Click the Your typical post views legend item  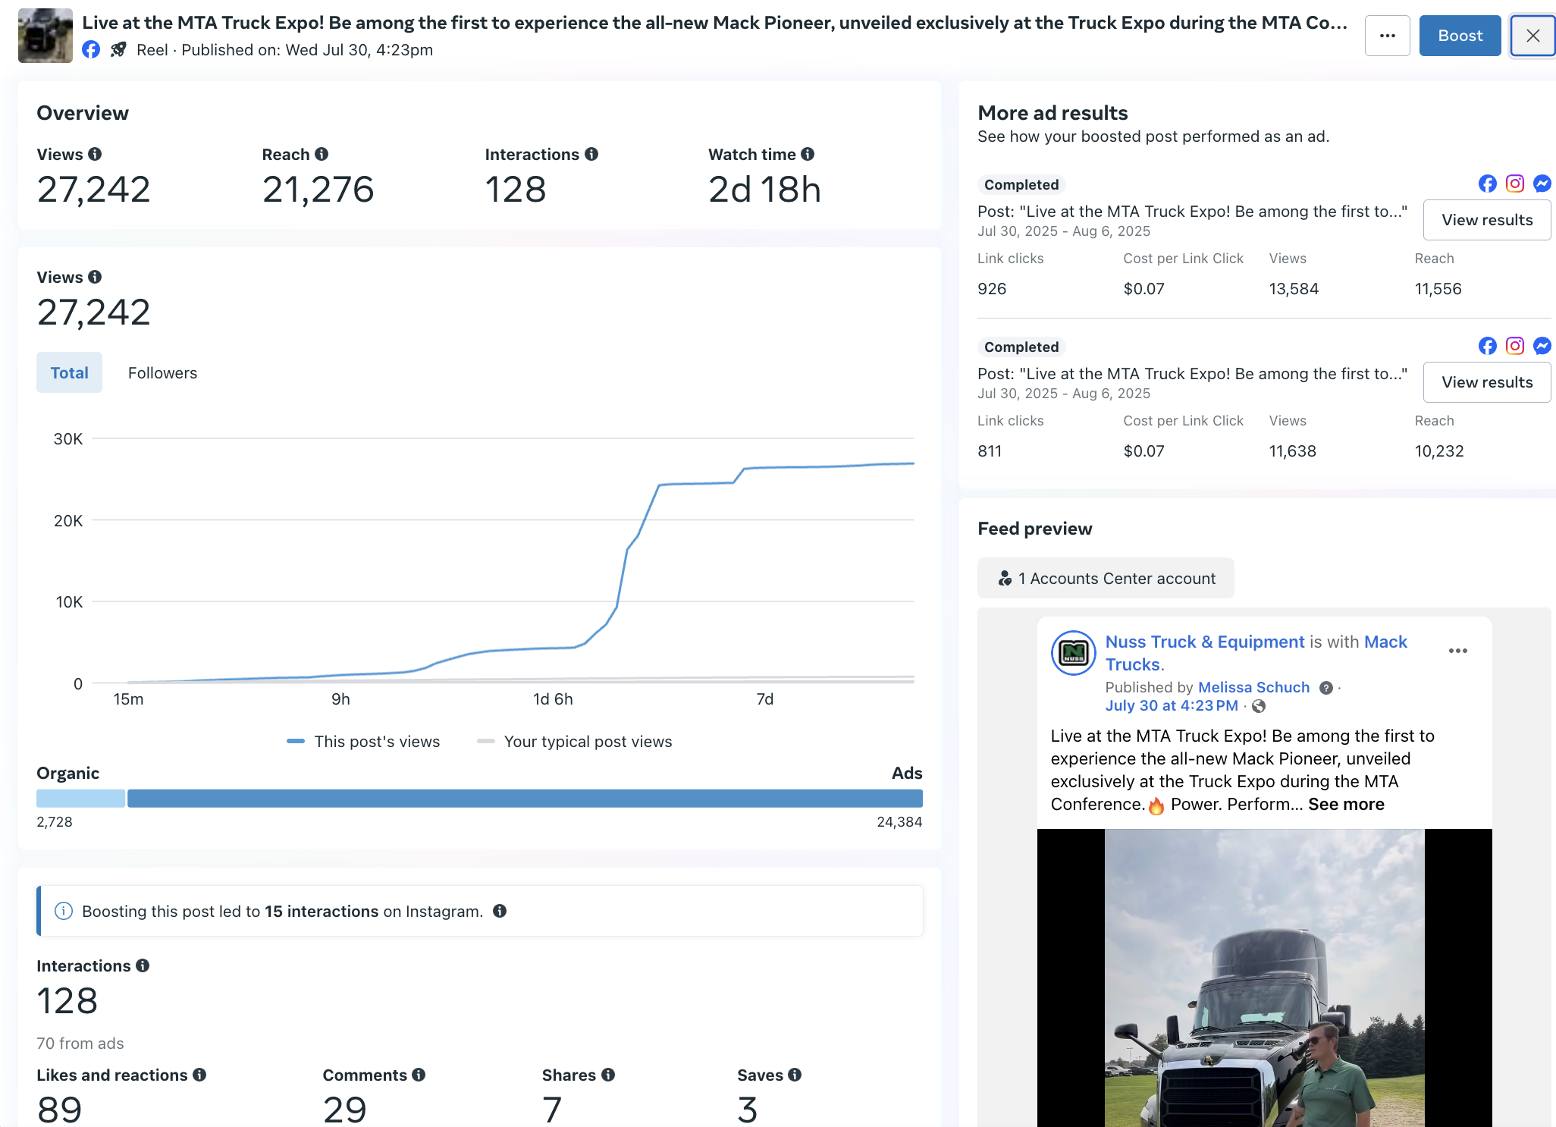575,742
